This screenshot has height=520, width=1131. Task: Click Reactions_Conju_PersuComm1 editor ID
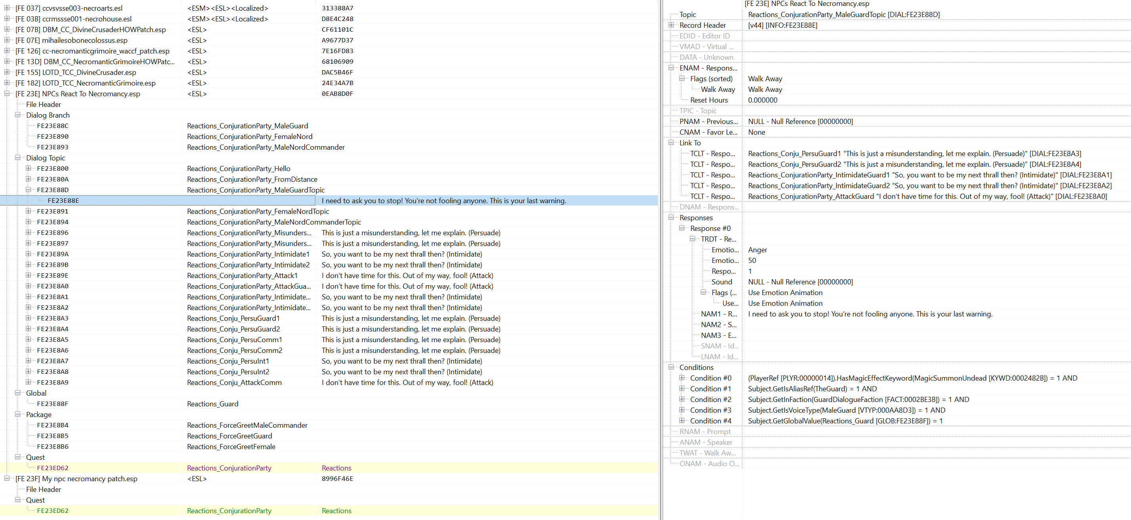235,340
